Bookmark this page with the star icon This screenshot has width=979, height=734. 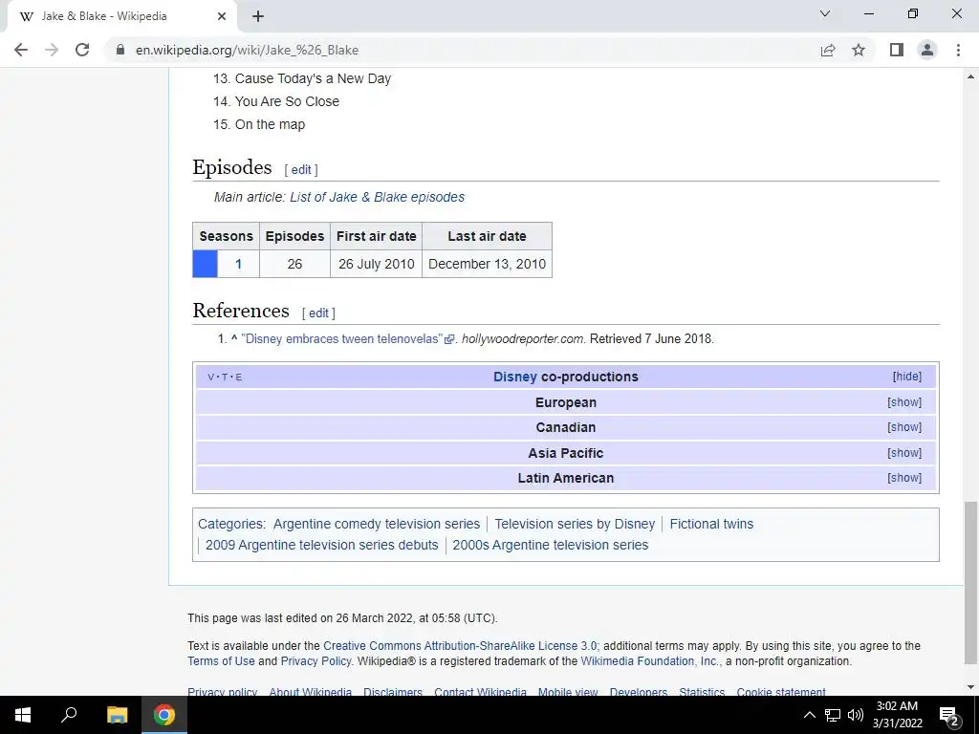tap(859, 50)
